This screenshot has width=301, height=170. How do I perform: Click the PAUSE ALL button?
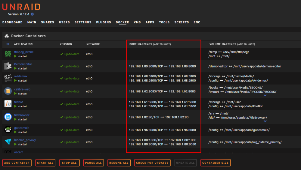click(94, 163)
